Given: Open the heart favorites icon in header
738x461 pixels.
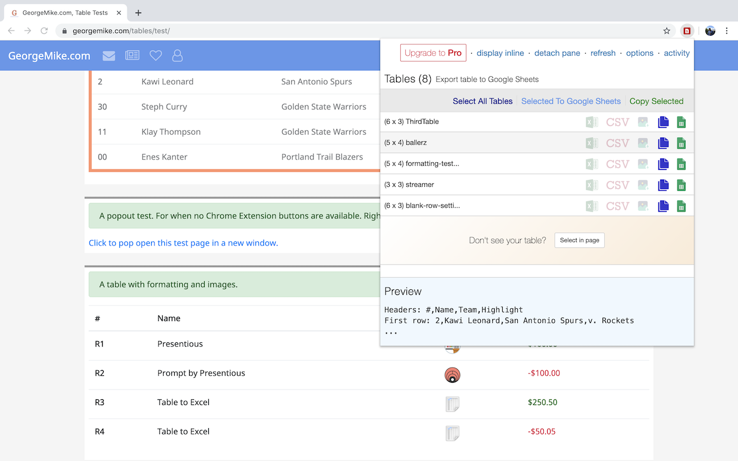Looking at the screenshot, I should tap(155, 56).
